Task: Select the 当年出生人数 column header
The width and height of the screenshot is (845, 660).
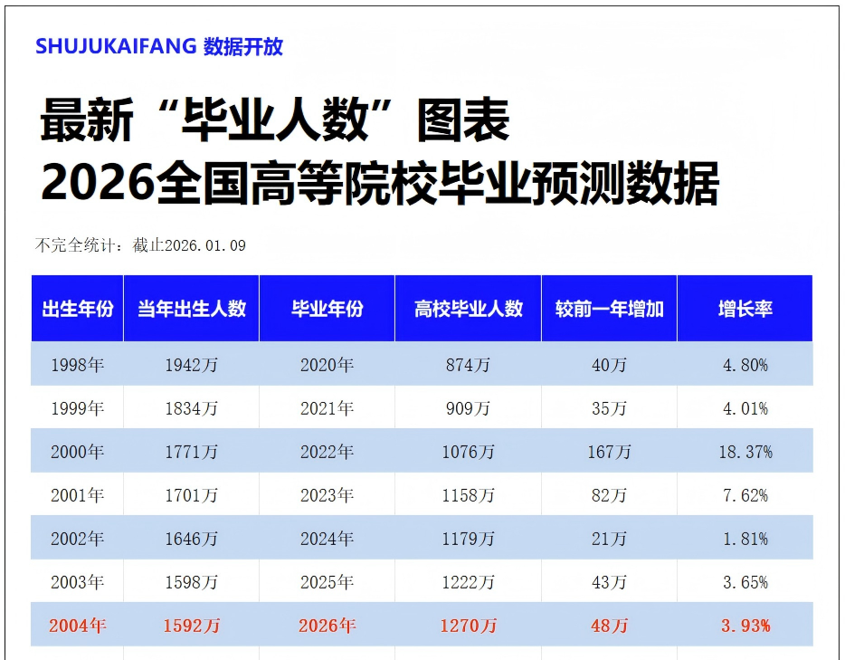Action: (191, 309)
